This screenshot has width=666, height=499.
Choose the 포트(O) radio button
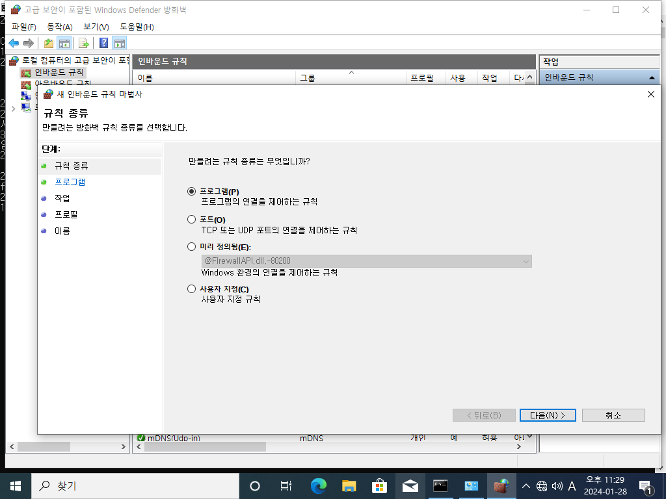click(192, 220)
